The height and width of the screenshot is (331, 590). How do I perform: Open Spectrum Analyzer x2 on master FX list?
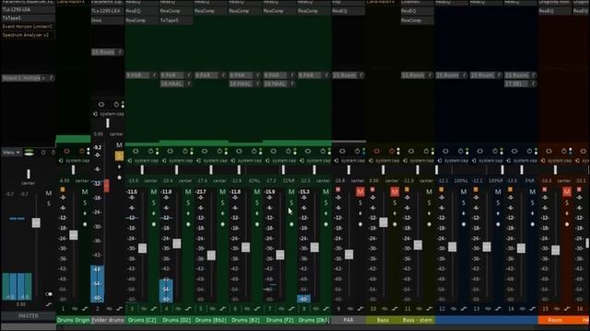(x=29, y=35)
